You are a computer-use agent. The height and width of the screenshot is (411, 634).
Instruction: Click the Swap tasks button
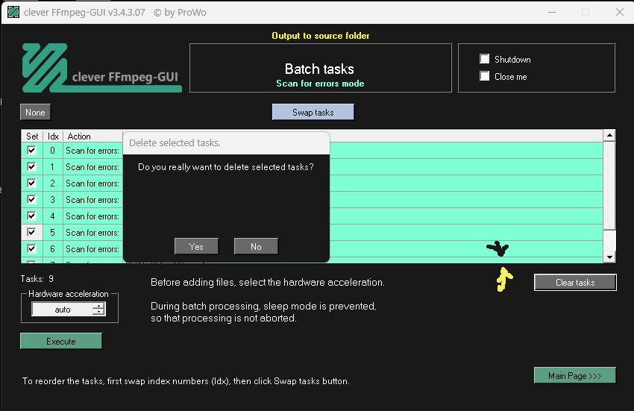click(313, 112)
